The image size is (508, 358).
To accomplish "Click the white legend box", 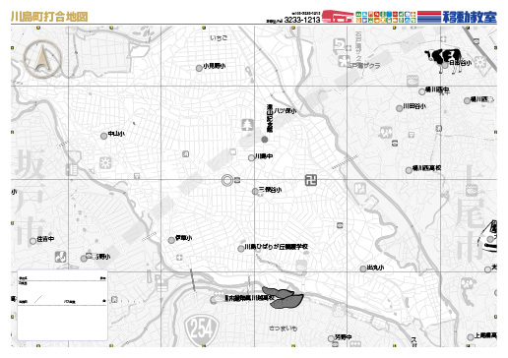I will point(62,305).
